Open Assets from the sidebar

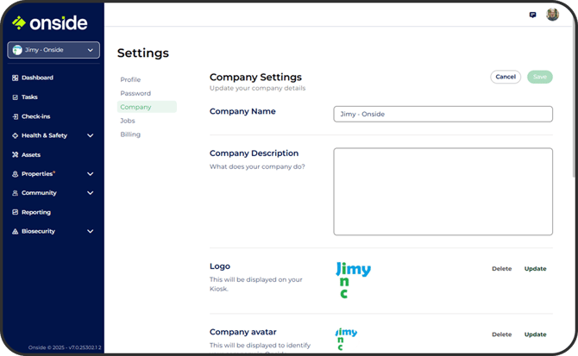31,154
